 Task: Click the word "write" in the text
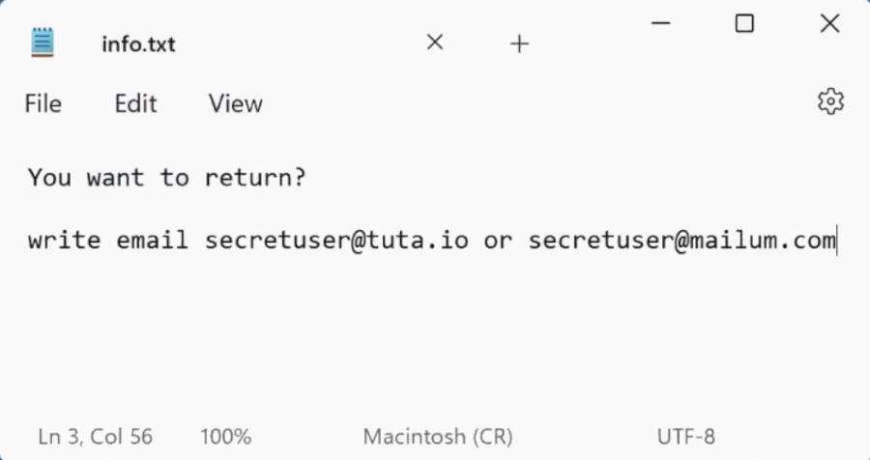[x=64, y=240]
